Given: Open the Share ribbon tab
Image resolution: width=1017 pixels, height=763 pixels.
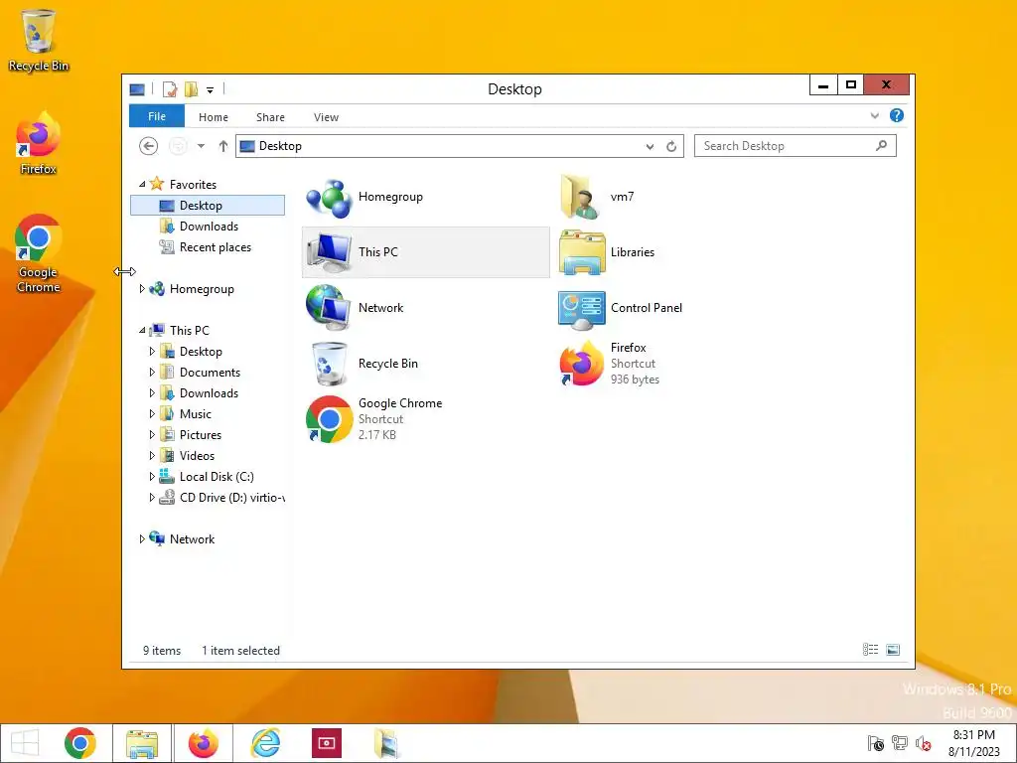Looking at the screenshot, I should point(270,117).
